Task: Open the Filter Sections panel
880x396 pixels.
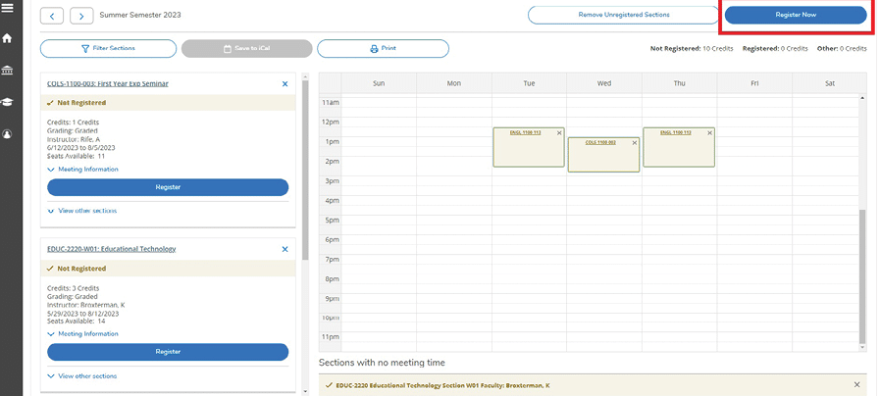Action: tap(108, 48)
